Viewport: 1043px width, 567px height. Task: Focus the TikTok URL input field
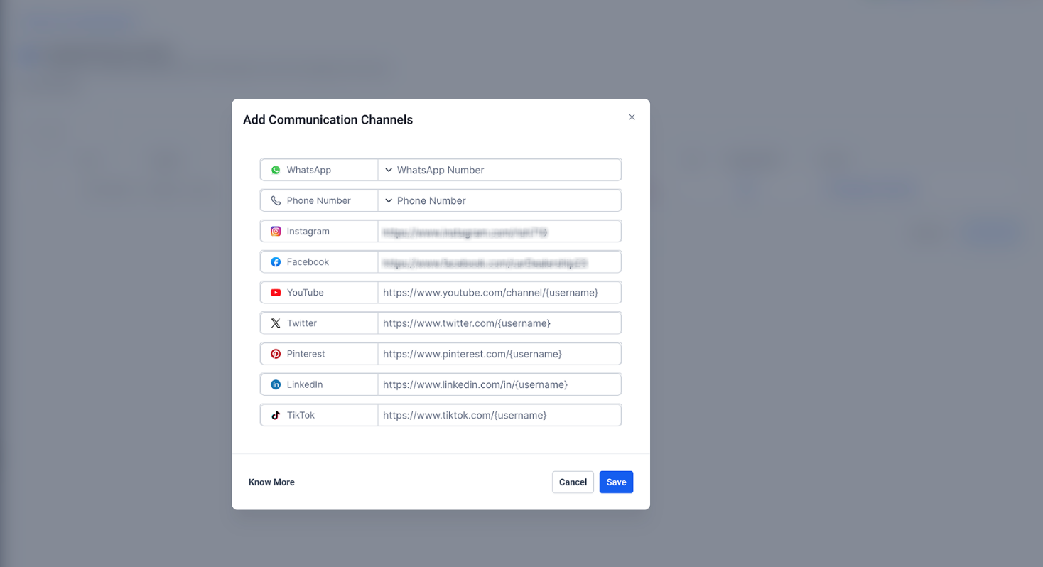[499, 414]
